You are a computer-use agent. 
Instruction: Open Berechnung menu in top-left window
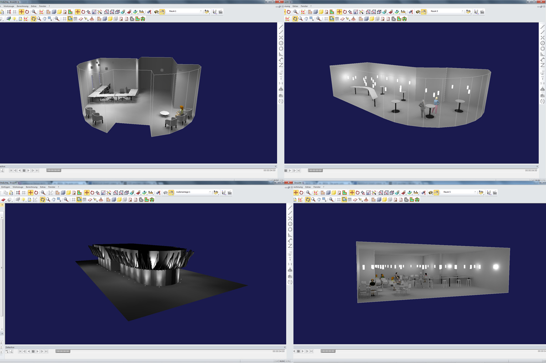click(x=23, y=6)
